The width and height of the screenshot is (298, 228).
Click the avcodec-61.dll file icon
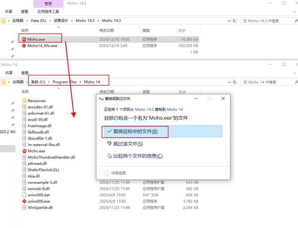(25, 107)
